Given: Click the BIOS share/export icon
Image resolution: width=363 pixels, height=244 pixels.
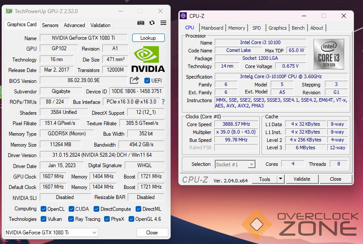Looking at the screenshot, I should pos(134,80).
